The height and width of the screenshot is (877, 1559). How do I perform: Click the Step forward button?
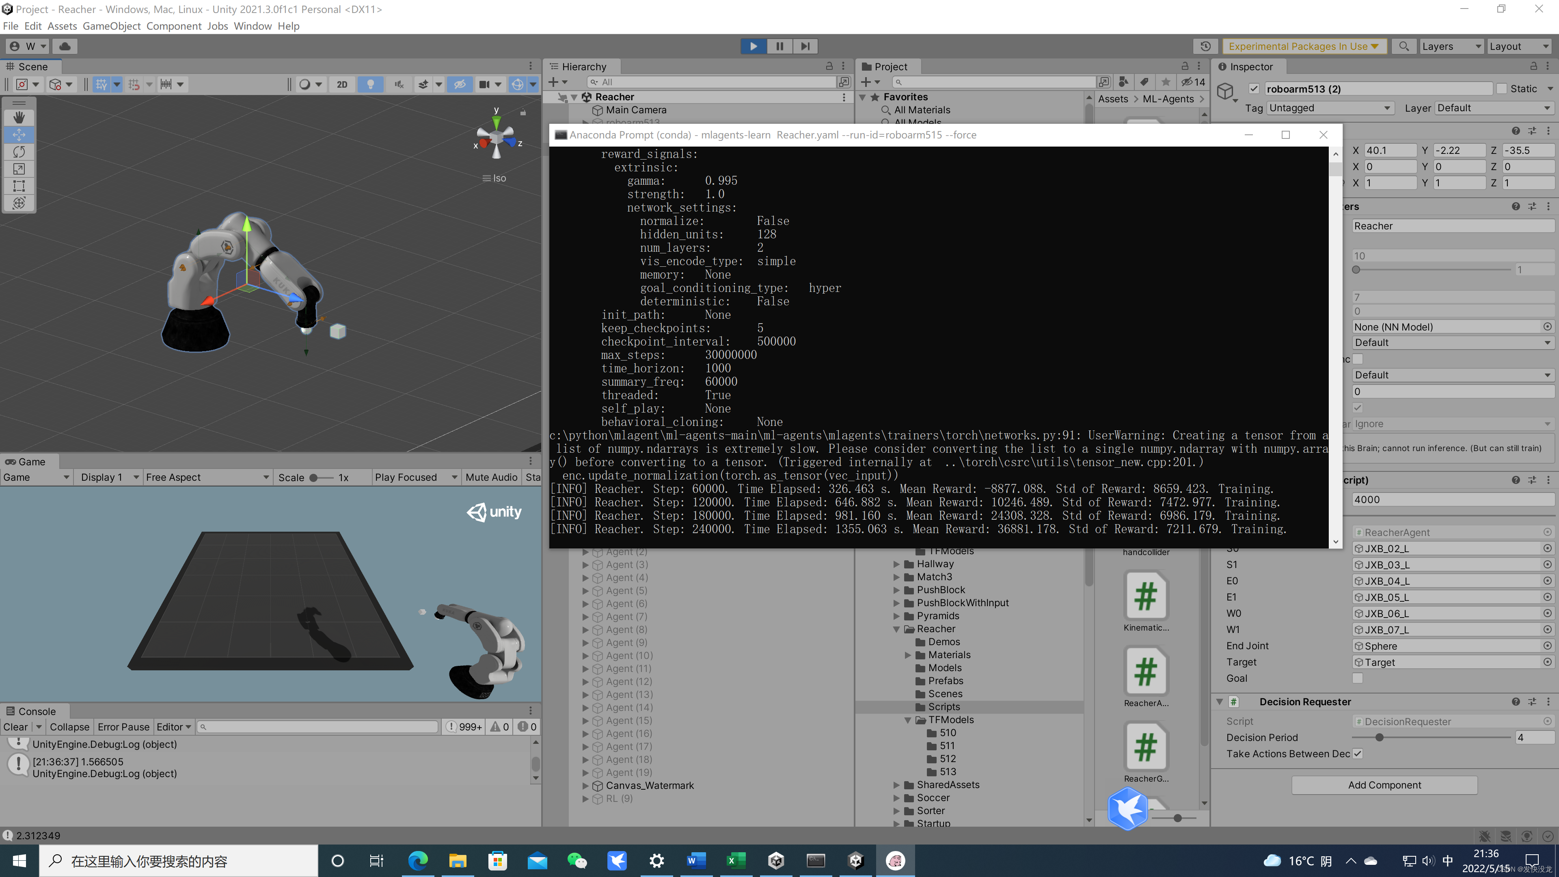click(x=805, y=46)
